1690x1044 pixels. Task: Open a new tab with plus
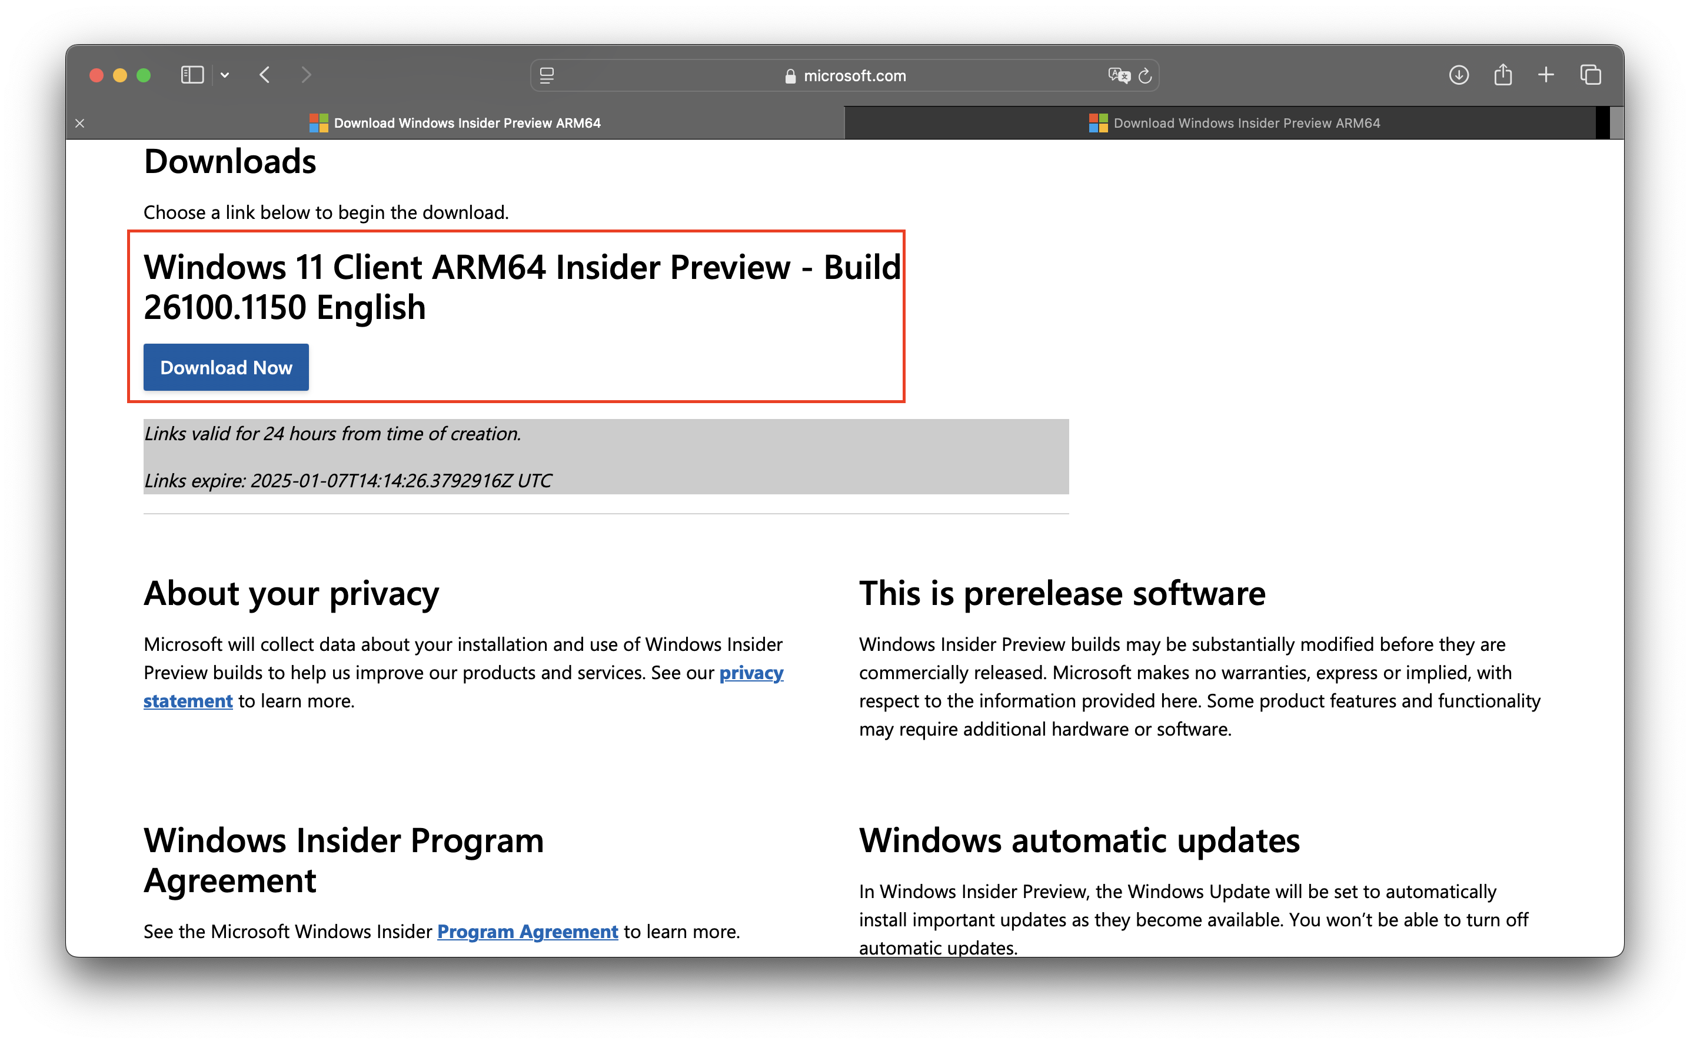pos(1546,75)
